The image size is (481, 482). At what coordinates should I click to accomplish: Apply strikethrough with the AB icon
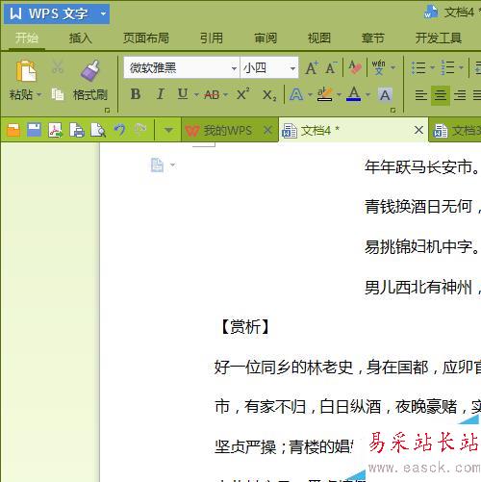click(x=212, y=94)
